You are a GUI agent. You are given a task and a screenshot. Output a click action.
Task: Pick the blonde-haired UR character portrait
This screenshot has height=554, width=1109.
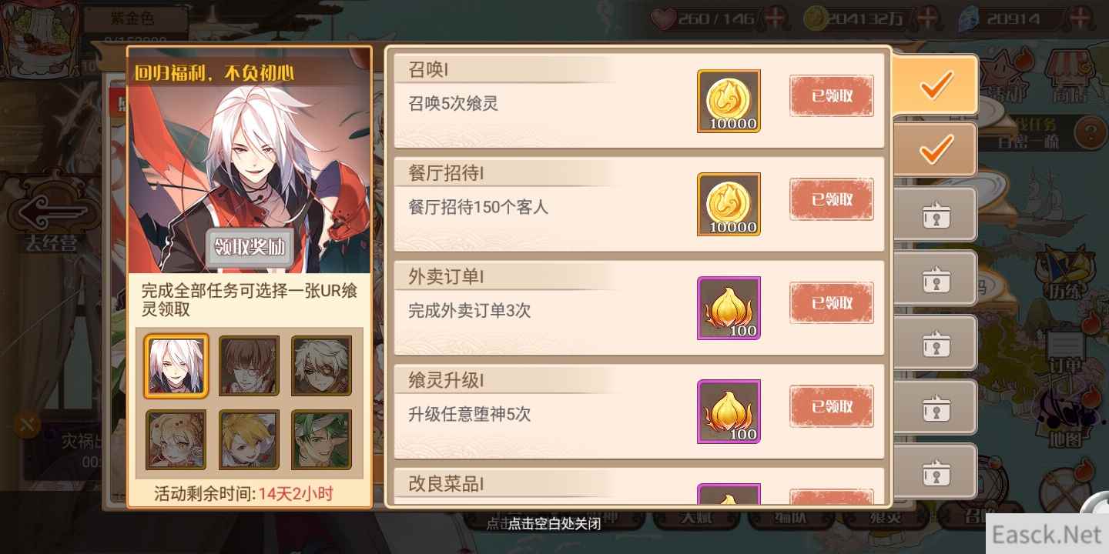pyautogui.click(x=249, y=439)
